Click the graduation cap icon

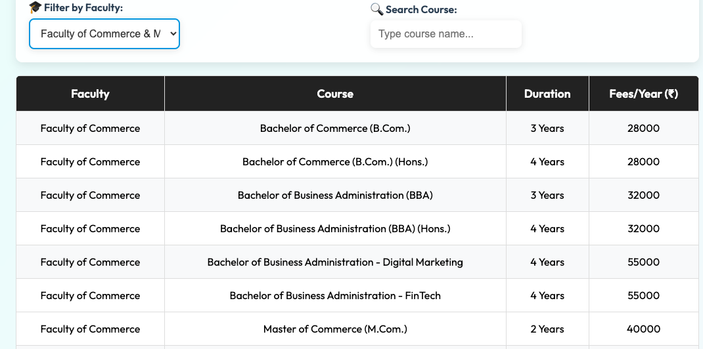[35, 8]
